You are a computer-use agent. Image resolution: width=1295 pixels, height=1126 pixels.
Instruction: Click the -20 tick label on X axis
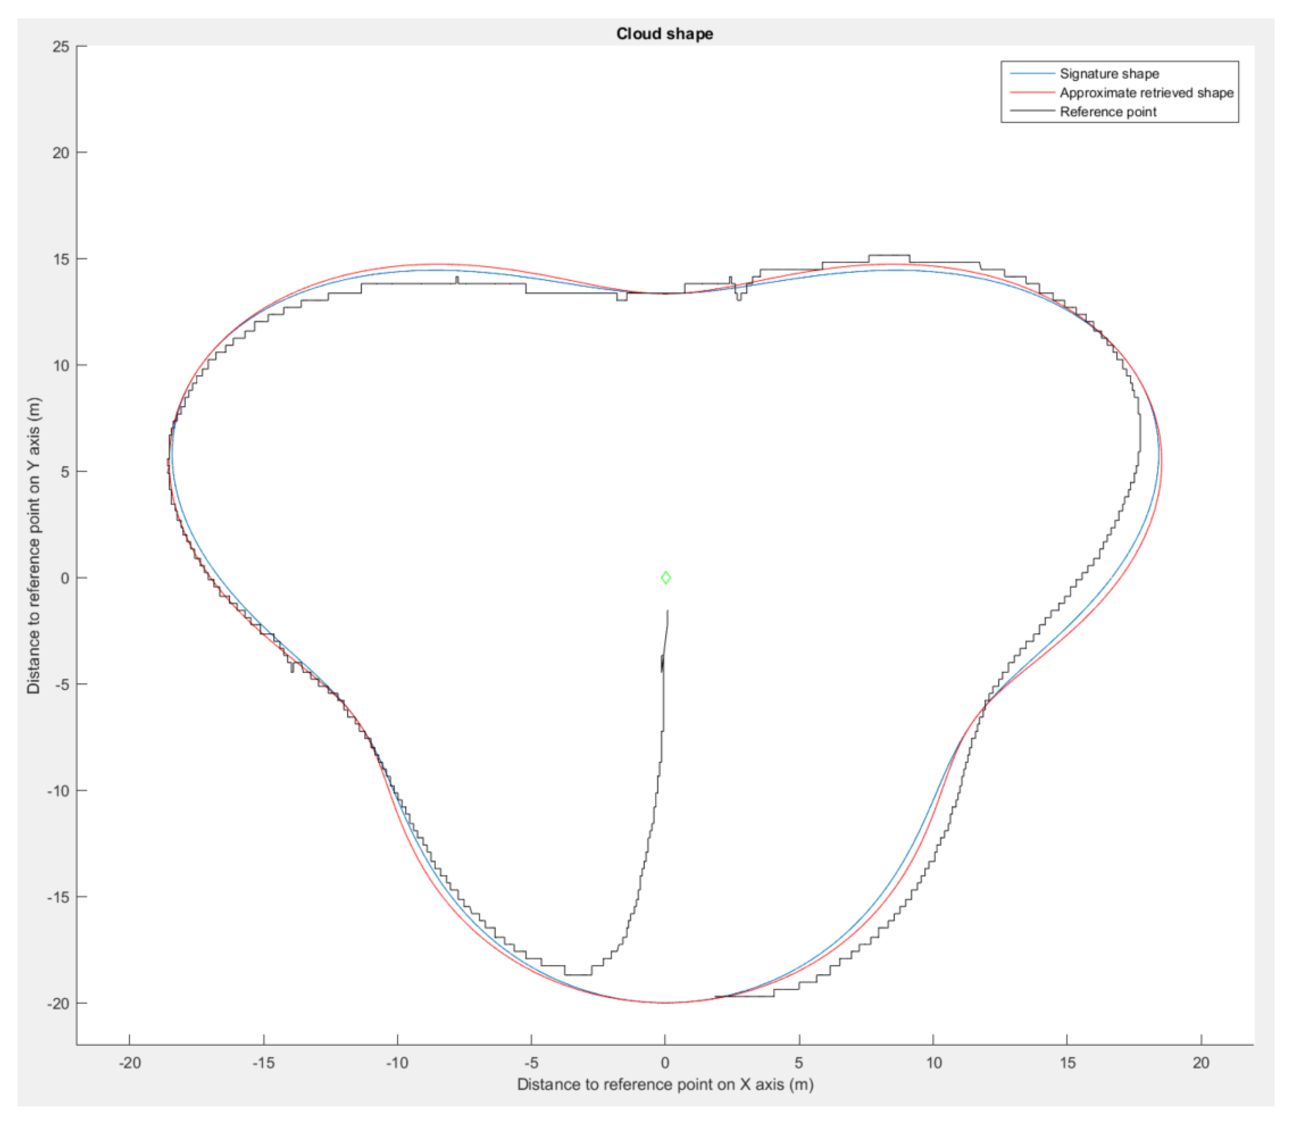point(129,1062)
